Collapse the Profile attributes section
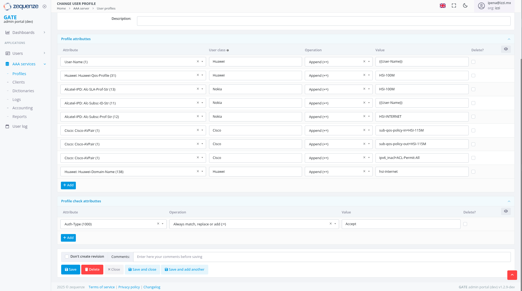 pos(509,39)
